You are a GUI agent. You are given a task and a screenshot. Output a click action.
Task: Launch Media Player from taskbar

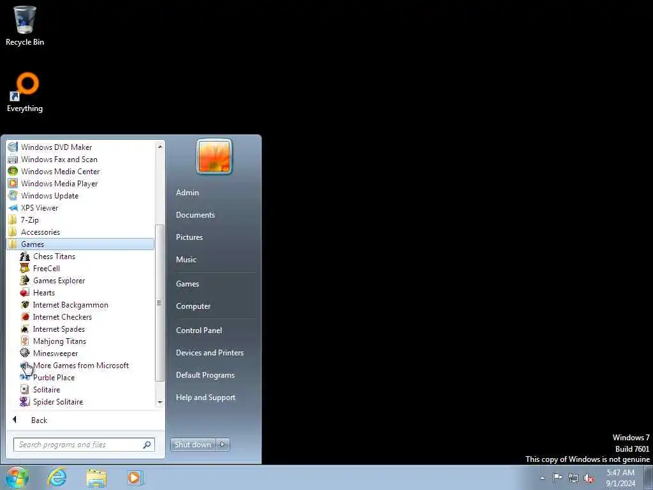click(x=135, y=478)
